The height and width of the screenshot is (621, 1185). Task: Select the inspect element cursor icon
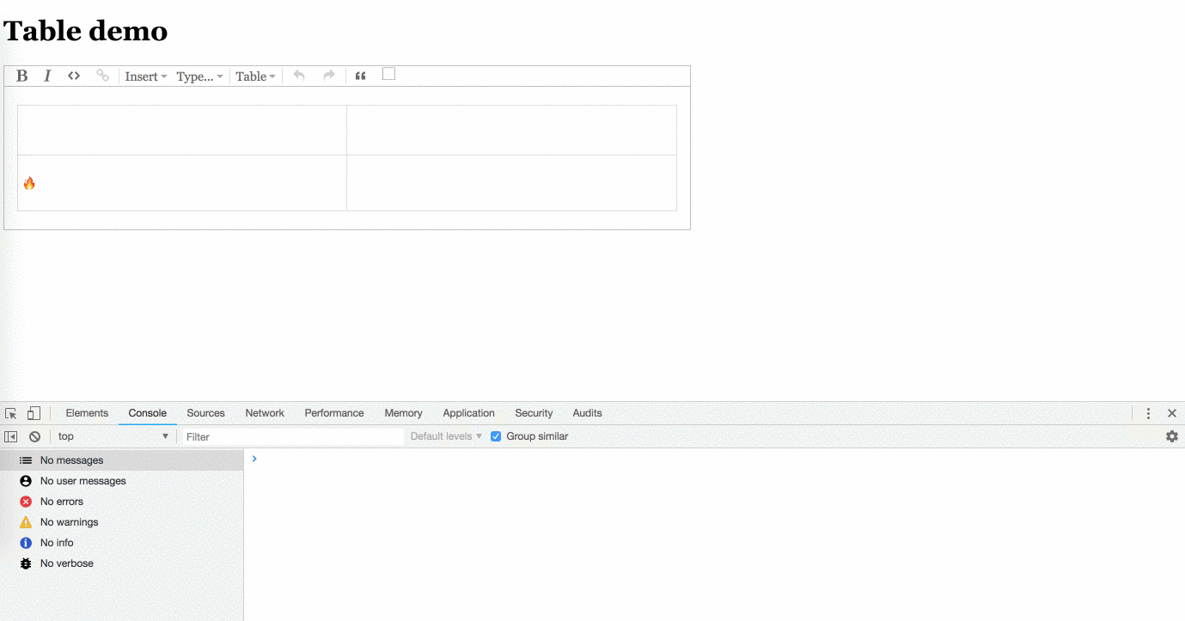tap(10, 413)
